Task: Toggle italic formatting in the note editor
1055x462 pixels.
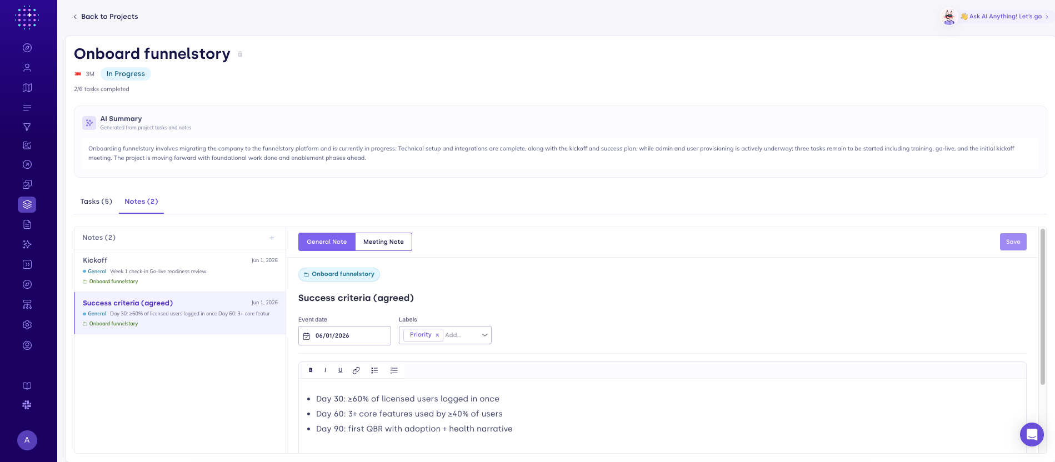Action: tap(325, 370)
